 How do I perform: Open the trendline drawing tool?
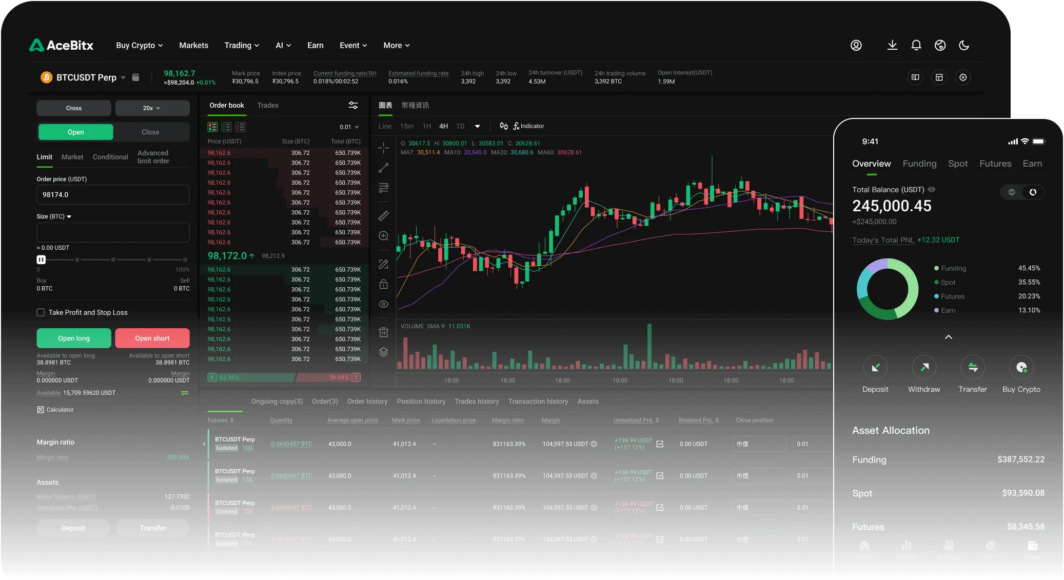383,168
